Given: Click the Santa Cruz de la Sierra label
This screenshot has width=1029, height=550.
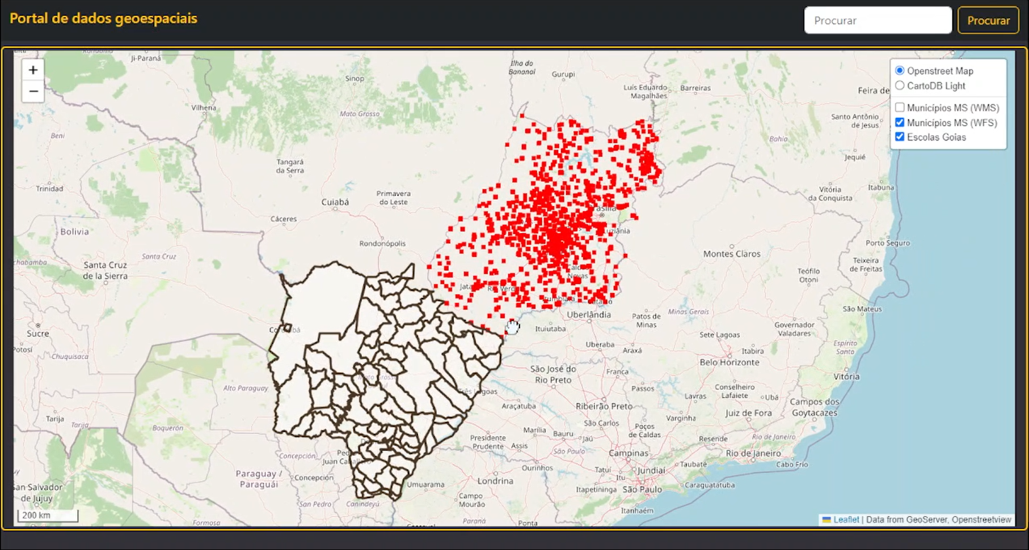Looking at the screenshot, I should point(105,270).
